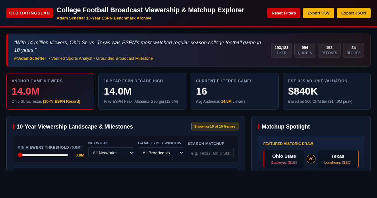Image resolution: width=377 pixels, height=198 pixels.
Task: Click the Based on $60 CPM tier note
Action: (320, 102)
